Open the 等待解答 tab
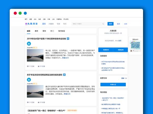 tap(61, 31)
